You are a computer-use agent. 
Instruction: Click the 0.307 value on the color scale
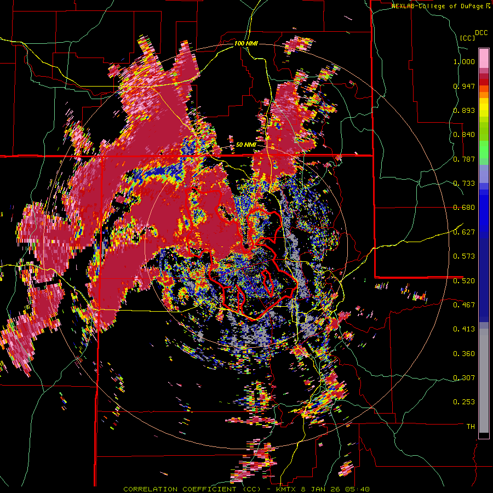[464, 378]
